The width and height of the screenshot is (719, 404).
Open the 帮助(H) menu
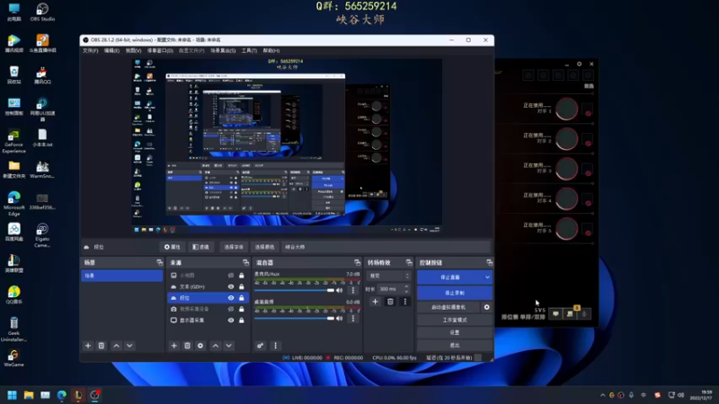[271, 50]
